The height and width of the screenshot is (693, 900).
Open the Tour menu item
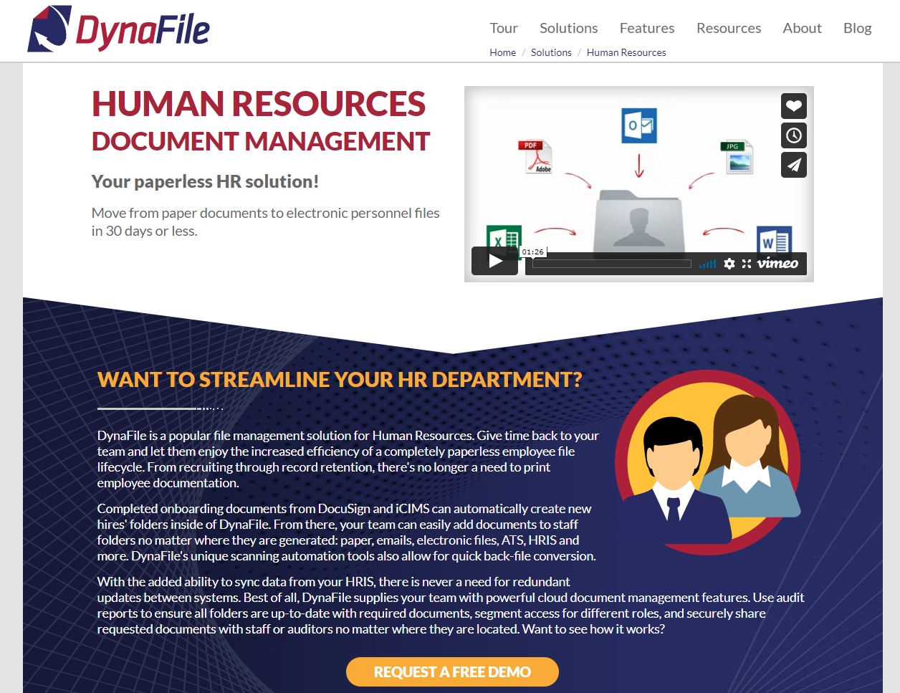[504, 28]
